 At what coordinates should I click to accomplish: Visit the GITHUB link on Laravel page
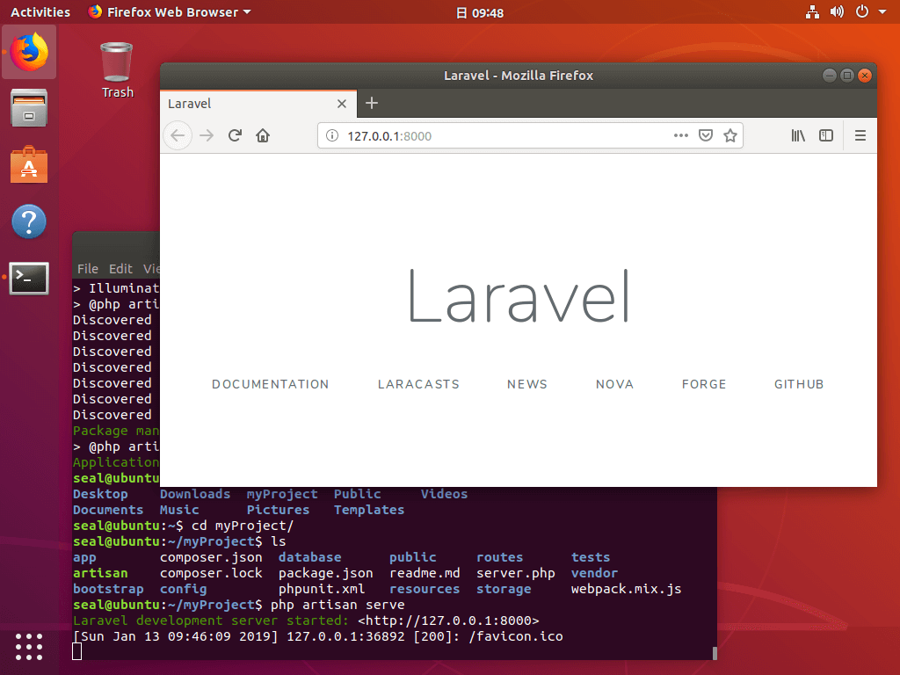[798, 384]
